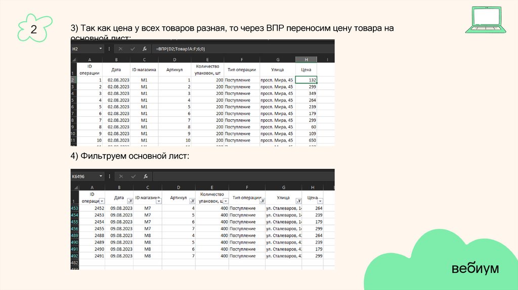Select the 09.08.2023 date cell in row 456
The image size is (518, 290).
click(x=119, y=229)
